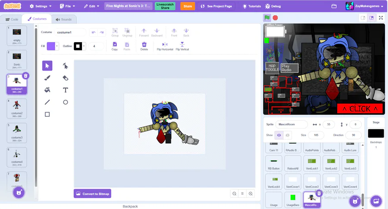Select the Rectangle tool
388x209 pixels.
47,114
